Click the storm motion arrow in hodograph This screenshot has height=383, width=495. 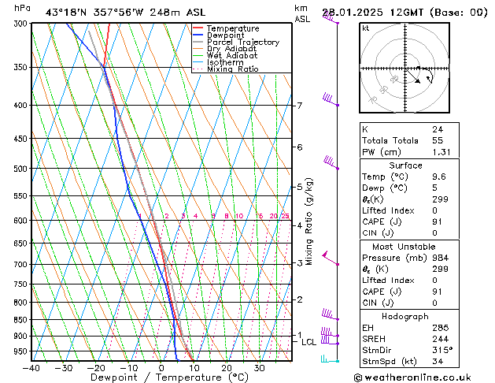click(x=412, y=76)
